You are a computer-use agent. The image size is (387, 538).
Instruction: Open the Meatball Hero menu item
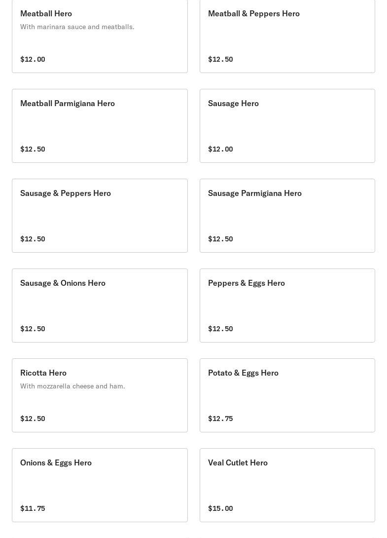point(46,13)
